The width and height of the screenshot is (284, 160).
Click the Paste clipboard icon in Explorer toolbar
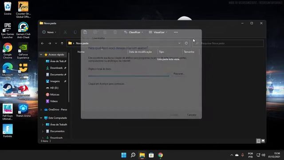pyautogui.click(x=85, y=32)
